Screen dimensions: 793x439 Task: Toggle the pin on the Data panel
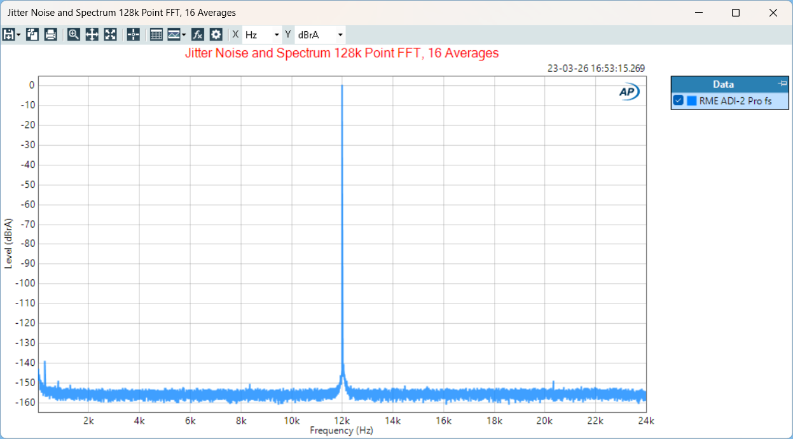[x=782, y=83]
